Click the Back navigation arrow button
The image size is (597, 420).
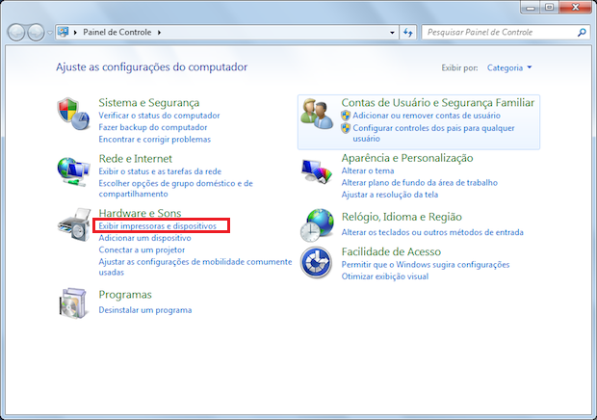coord(16,33)
